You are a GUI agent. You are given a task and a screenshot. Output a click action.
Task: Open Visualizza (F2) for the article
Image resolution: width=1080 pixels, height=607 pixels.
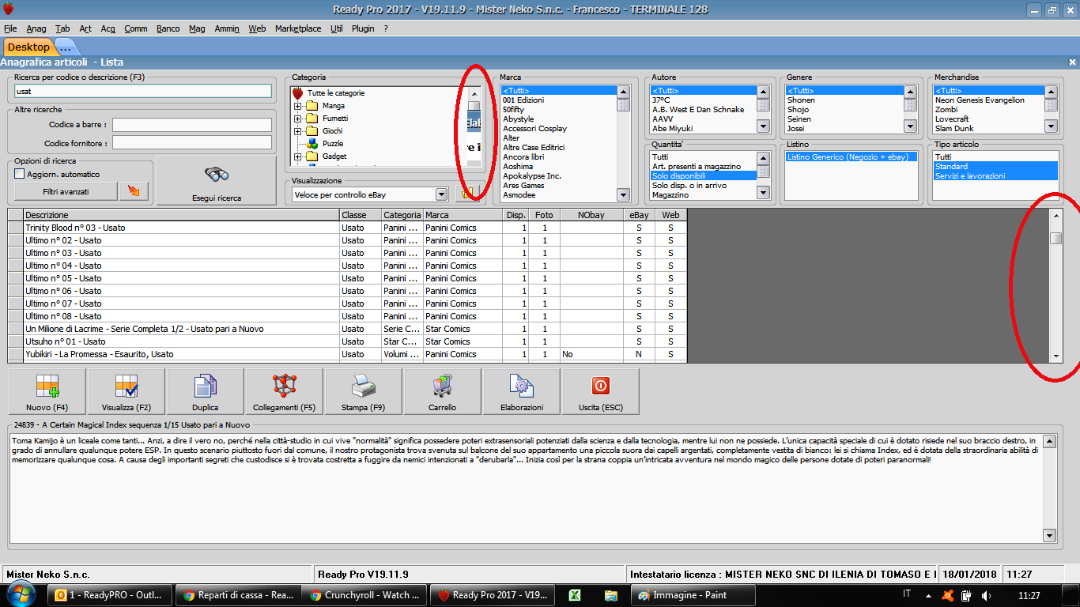coord(127,391)
